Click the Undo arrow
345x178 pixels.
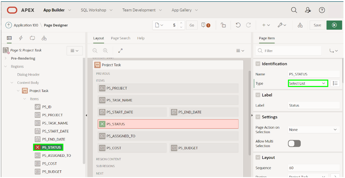pyautogui.click(x=238, y=25)
